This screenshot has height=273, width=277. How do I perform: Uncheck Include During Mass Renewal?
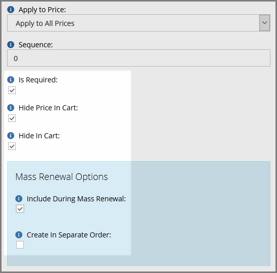pyautogui.click(x=20, y=209)
